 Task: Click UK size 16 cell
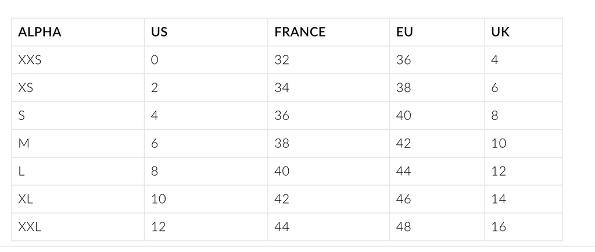pyautogui.click(x=524, y=227)
